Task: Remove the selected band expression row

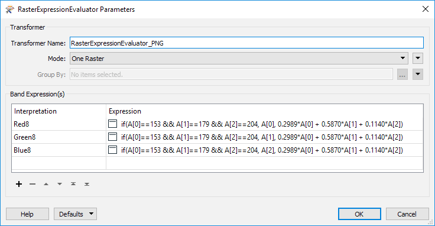Action: (33, 184)
